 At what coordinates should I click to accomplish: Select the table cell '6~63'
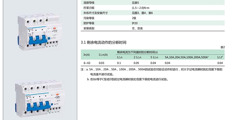pyautogui.click(x=87, y=63)
